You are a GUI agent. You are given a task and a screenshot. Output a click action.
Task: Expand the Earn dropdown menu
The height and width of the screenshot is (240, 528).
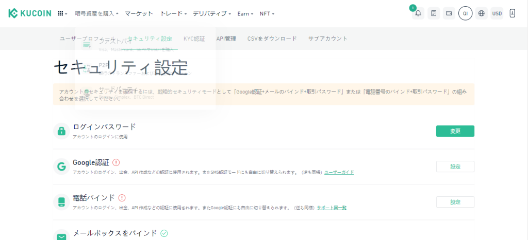pos(245,13)
